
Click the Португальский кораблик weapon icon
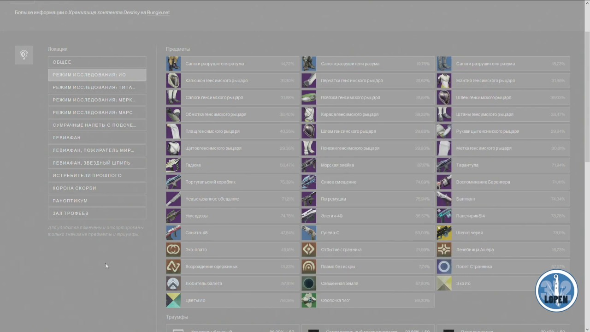pos(173,182)
